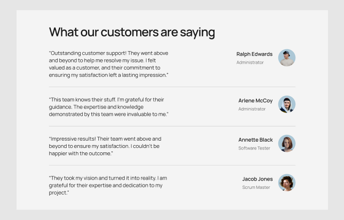The height and width of the screenshot is (220, 344).
Task: Click the "What our customers are saying" heading
Action: (x=132, y=32)
